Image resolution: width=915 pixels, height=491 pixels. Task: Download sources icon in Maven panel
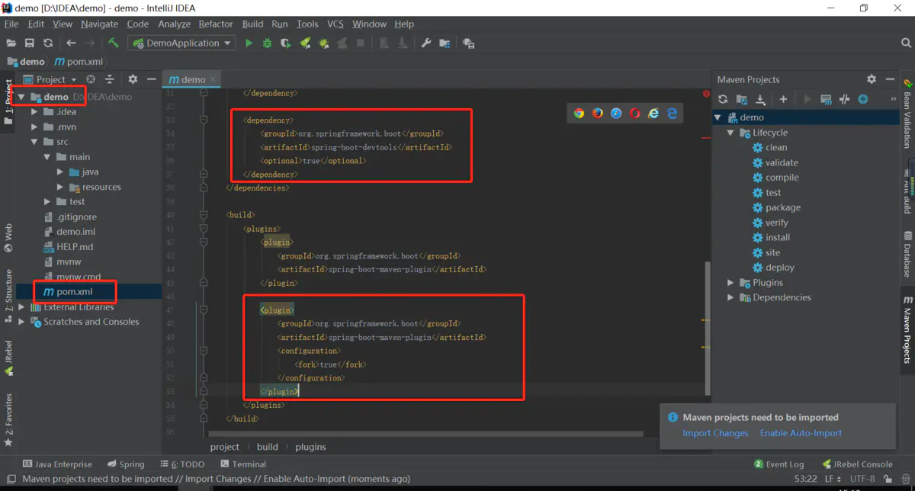point(760,99)
